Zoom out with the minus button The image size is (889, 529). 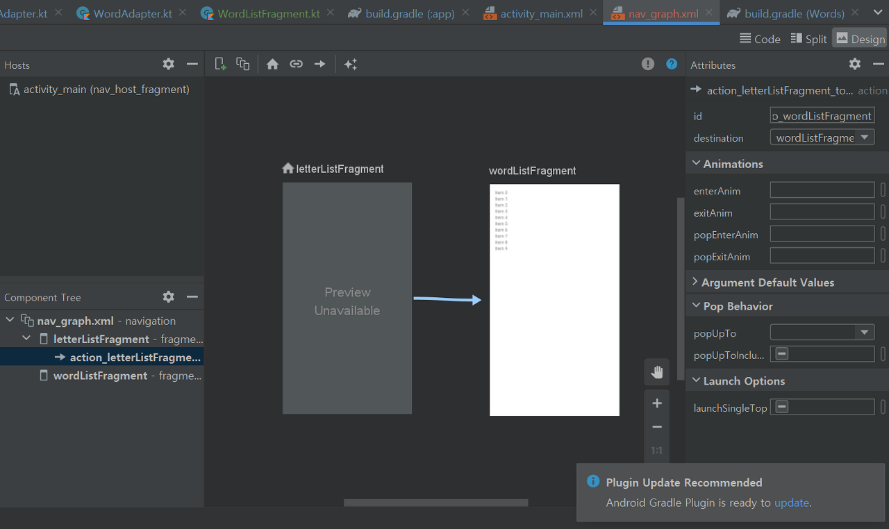(x=656, y=427)
